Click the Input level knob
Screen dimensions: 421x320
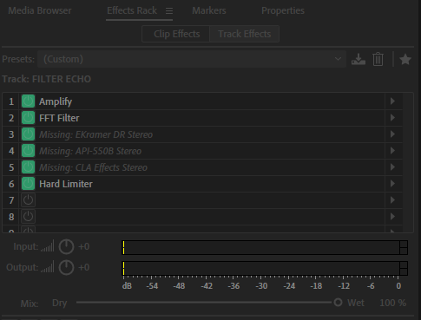66,246
